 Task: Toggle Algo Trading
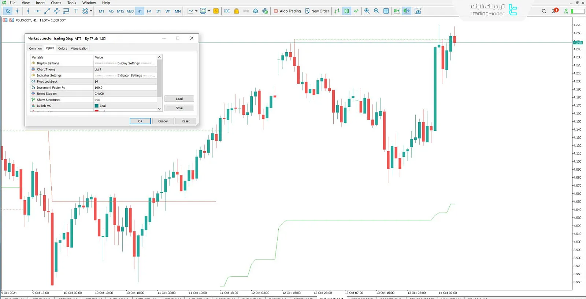click(288, 11)
